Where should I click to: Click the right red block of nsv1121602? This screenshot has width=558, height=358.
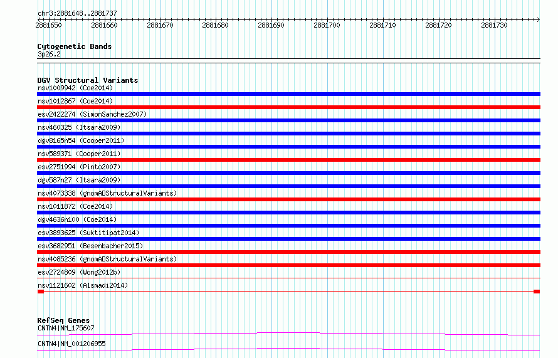(537, 292)
